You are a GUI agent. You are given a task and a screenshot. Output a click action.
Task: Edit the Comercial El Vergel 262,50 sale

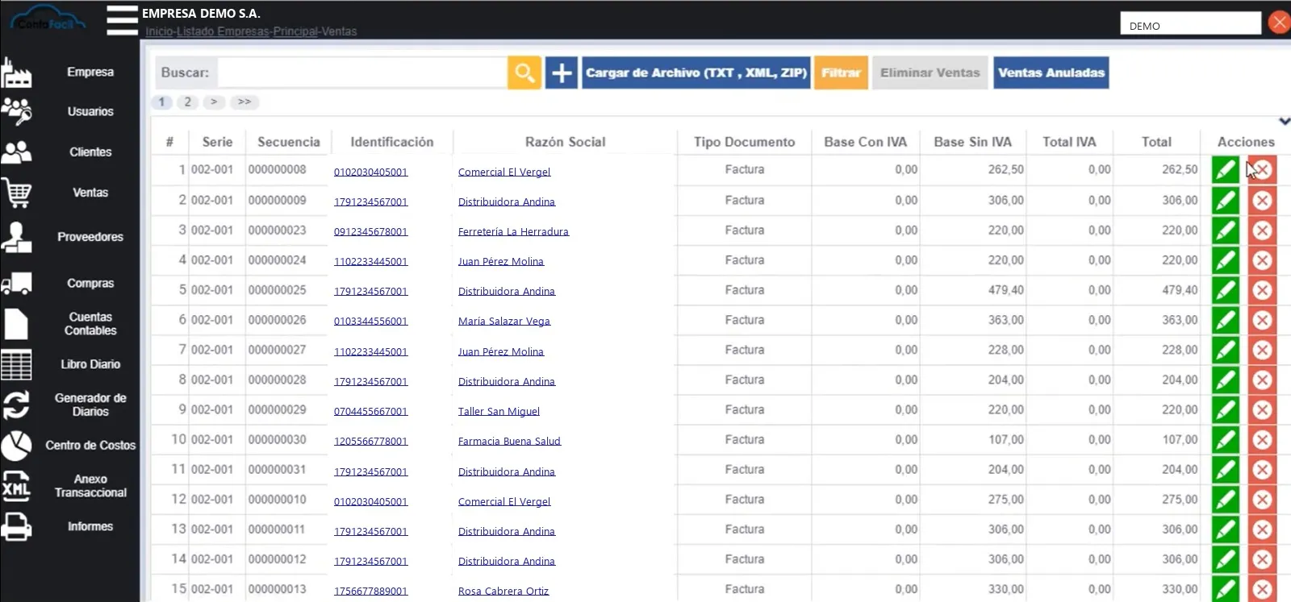[1226, 170]
